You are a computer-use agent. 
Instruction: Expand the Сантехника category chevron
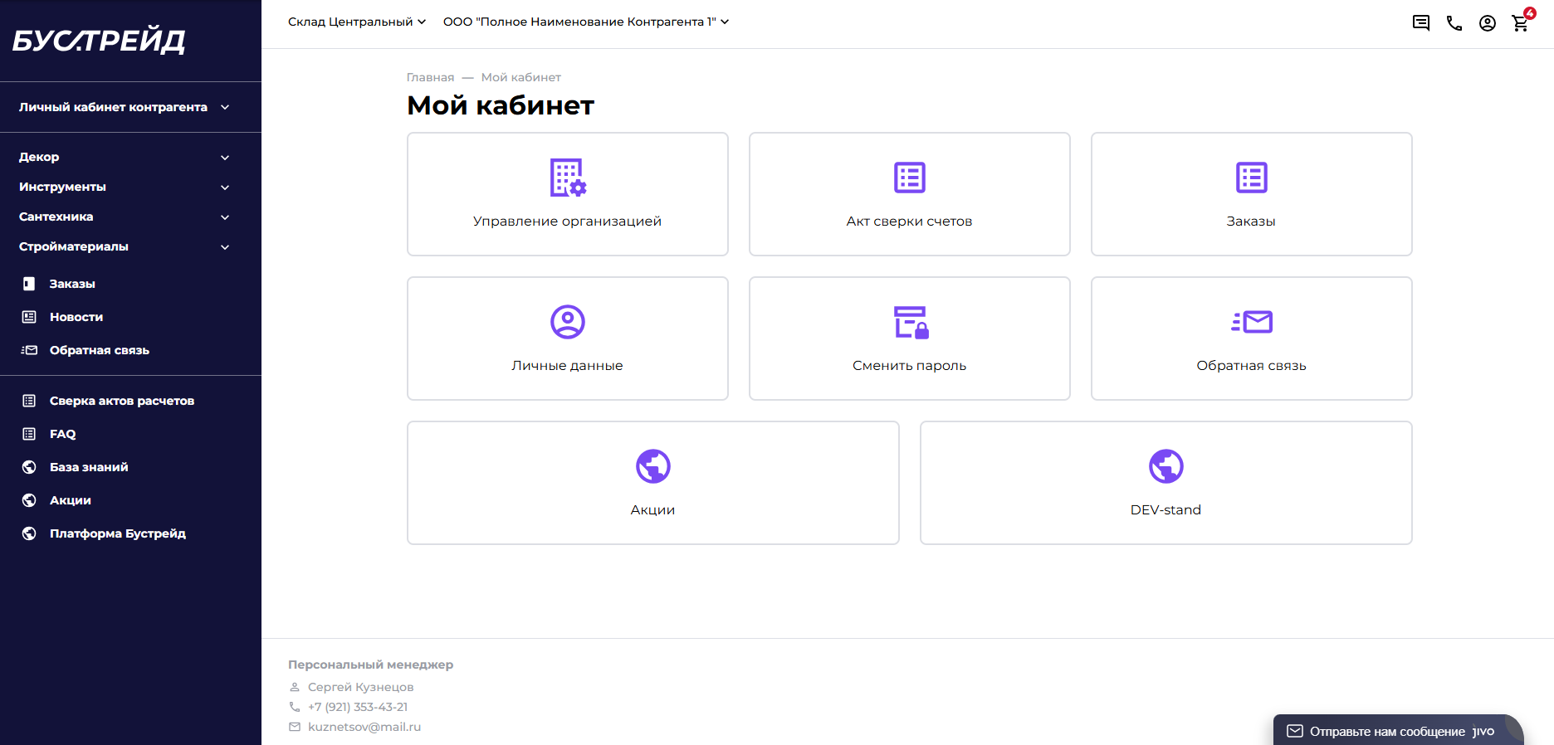pos(225,217)
